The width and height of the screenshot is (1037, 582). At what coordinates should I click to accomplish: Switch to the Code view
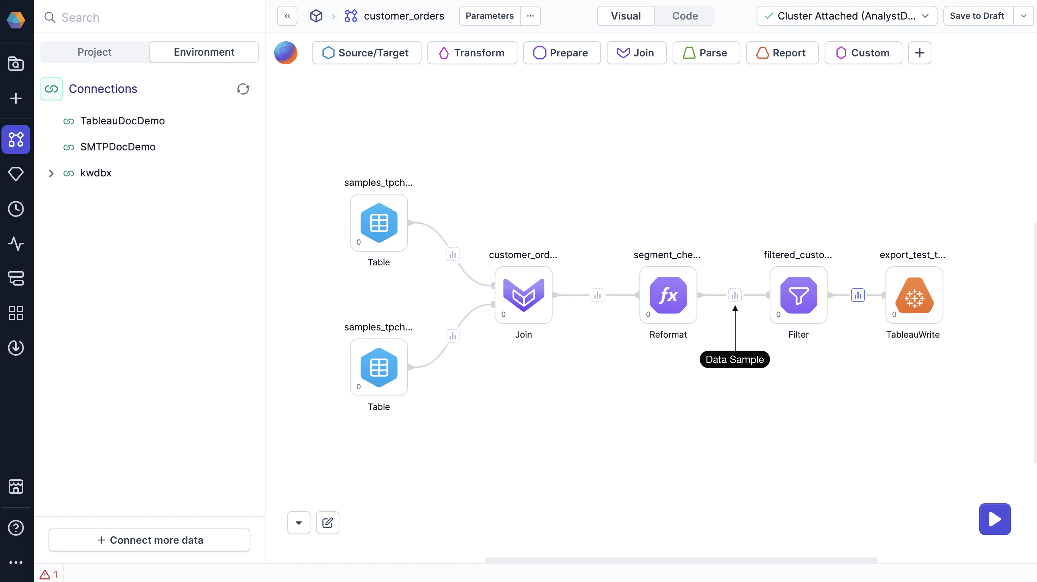(x=684, y=16)
